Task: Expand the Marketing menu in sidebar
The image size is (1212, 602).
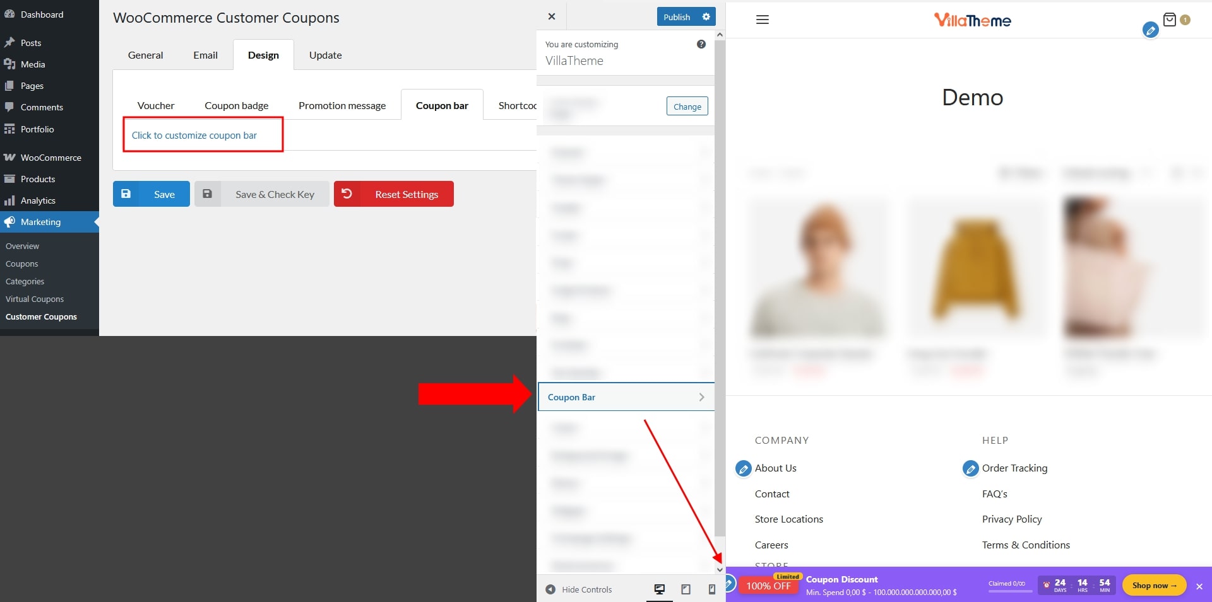Action: click(x=41, y=222)
